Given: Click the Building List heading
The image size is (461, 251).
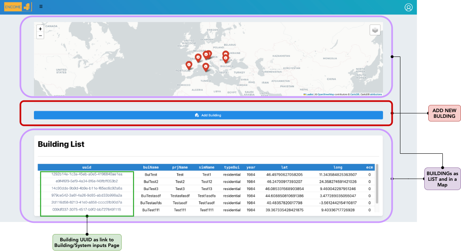Looking at the screenshot, I should point(61,144).
